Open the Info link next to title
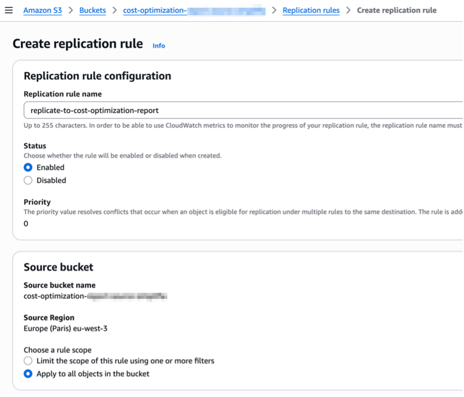The width and height of the screenshot is (464, 397). pyautogui.click(x=158, y=45)
